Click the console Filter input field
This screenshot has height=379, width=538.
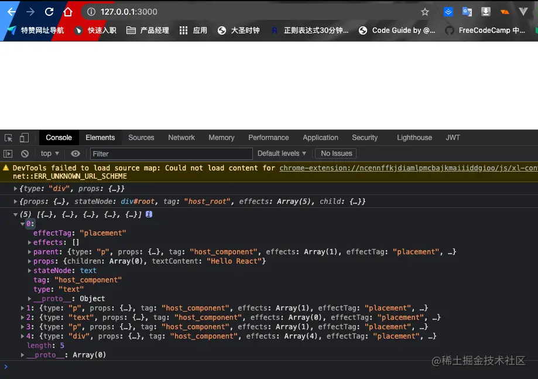[171, 154]
